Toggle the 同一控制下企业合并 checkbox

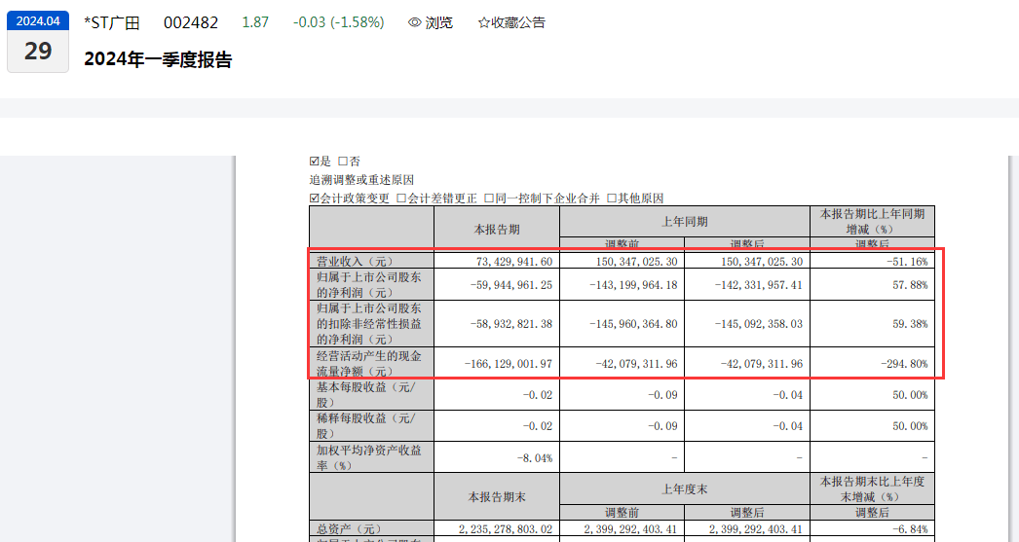[x=489, y=199]
